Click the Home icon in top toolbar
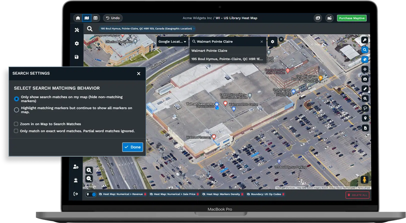The image size is (406, 223). [78, 18]
